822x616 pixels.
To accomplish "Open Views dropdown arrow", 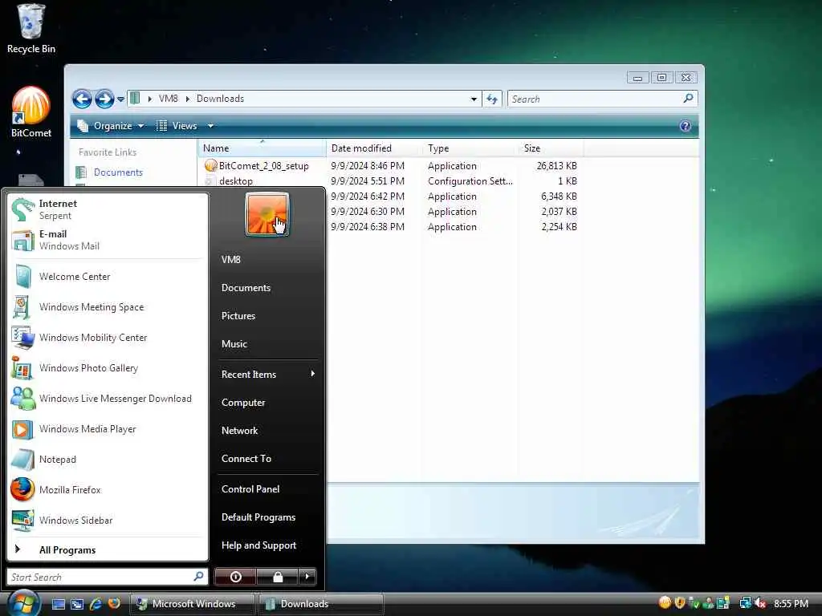I will point(210,126).
